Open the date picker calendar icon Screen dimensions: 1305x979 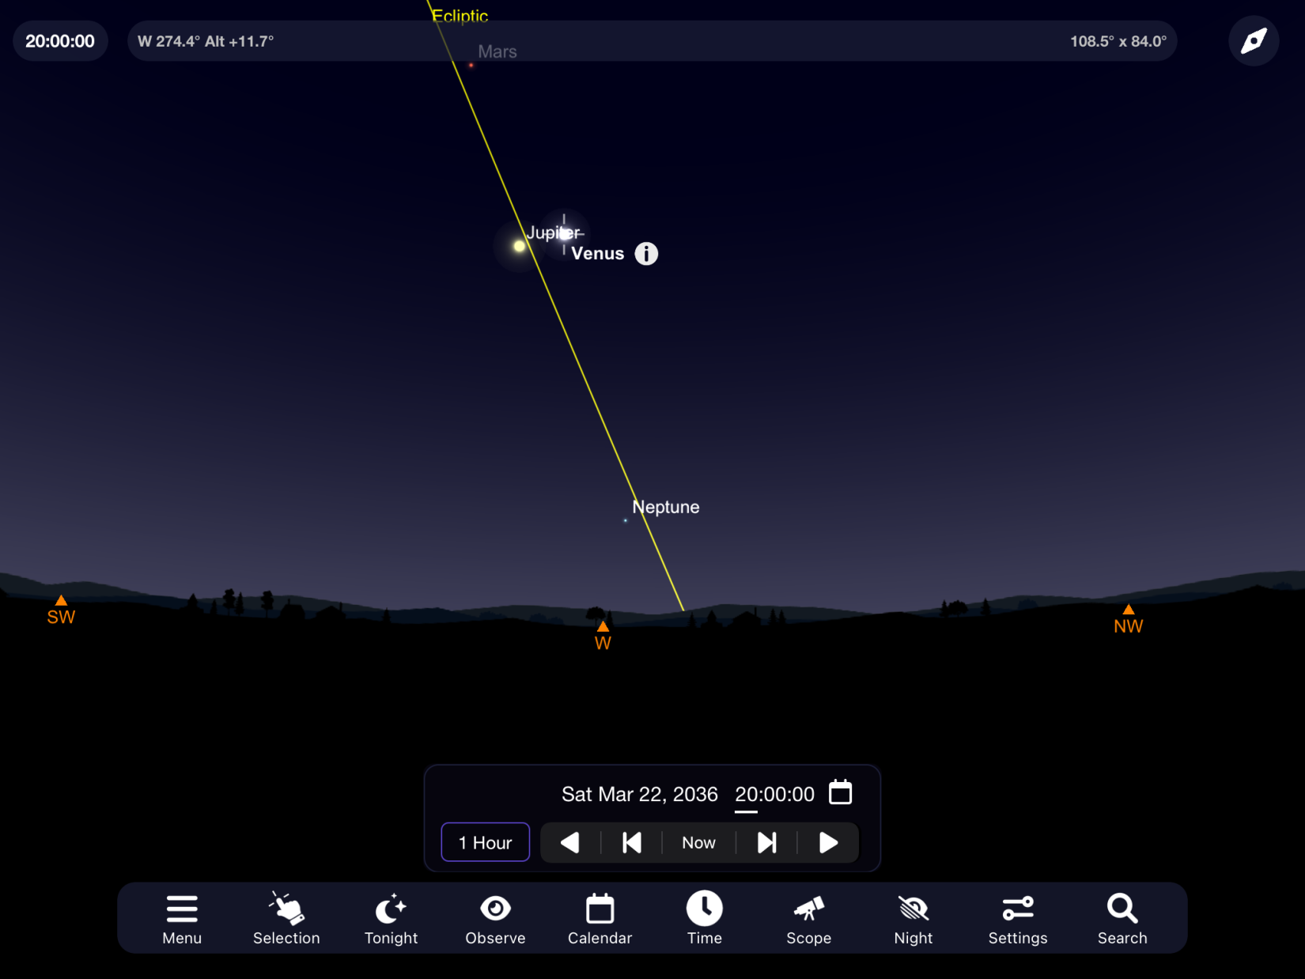click(840, 792)
